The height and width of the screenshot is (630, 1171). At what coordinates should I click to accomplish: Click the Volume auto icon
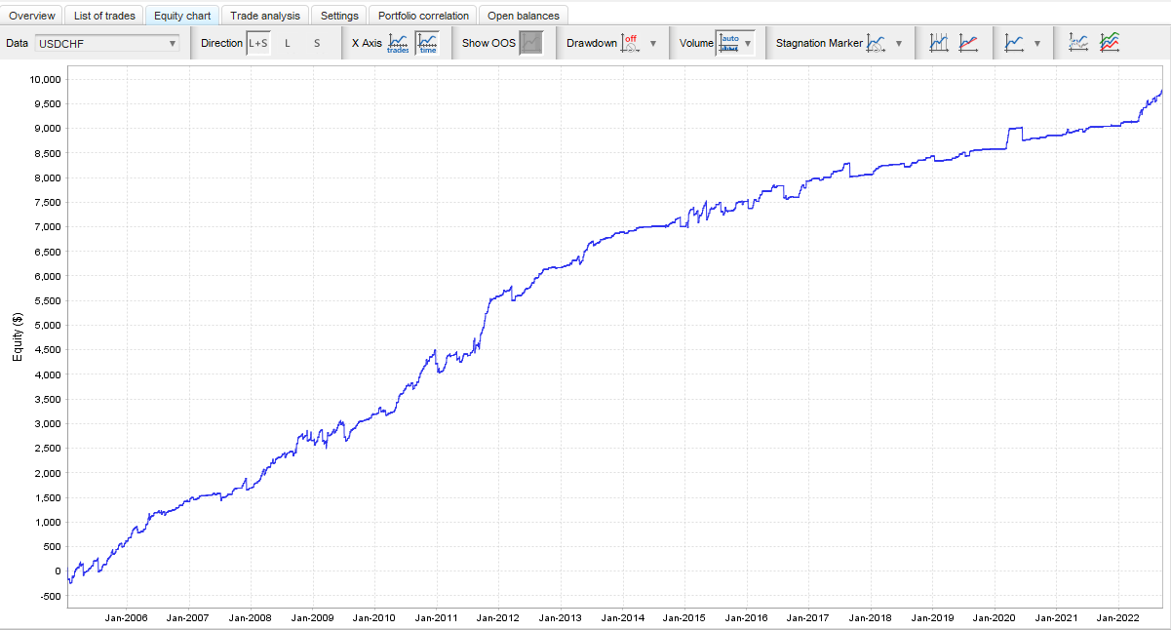pyautogui.click(x=727, y=43)
